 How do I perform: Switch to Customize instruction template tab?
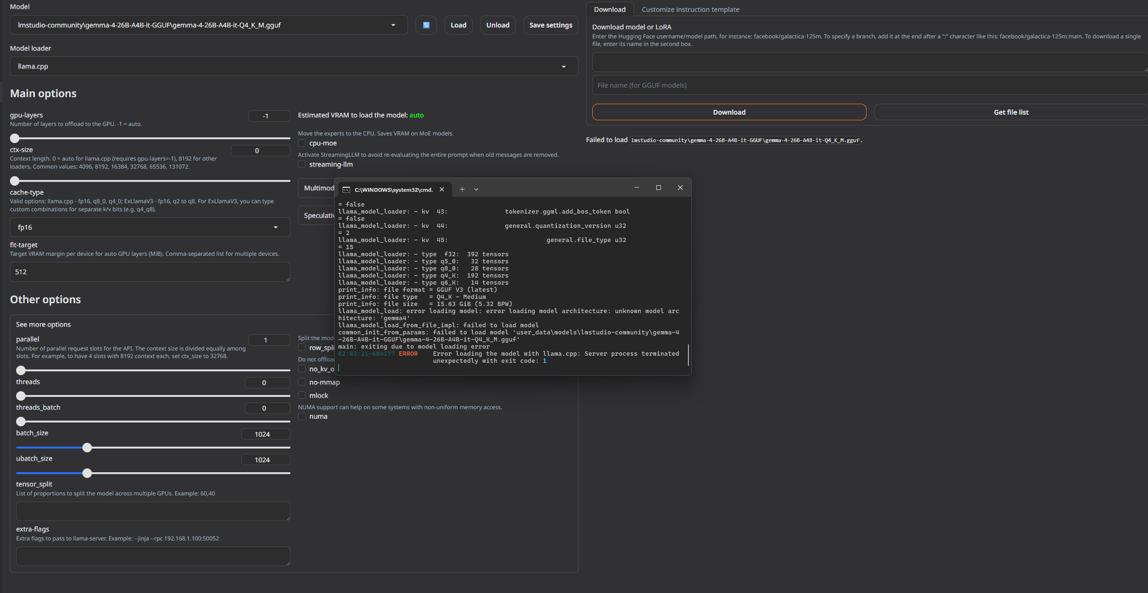690,9
